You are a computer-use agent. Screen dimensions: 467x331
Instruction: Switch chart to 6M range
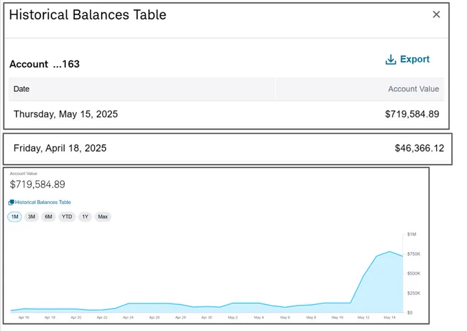(49, 216)
